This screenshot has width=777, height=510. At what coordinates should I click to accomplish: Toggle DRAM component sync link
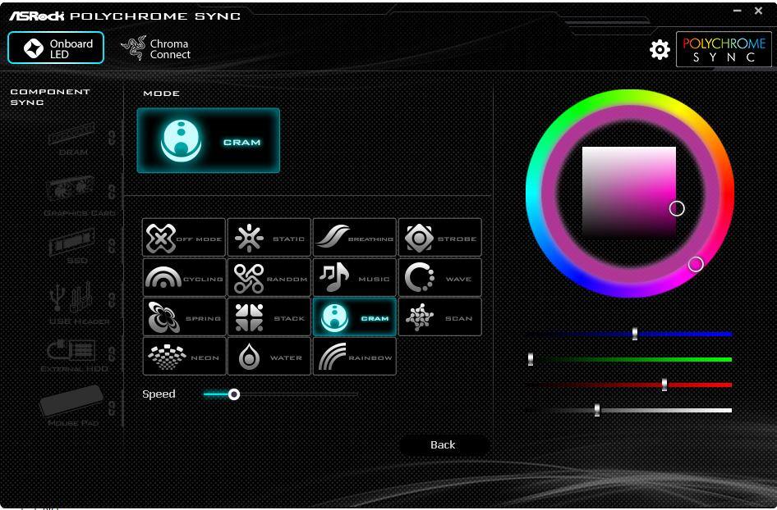click(112, 138)
